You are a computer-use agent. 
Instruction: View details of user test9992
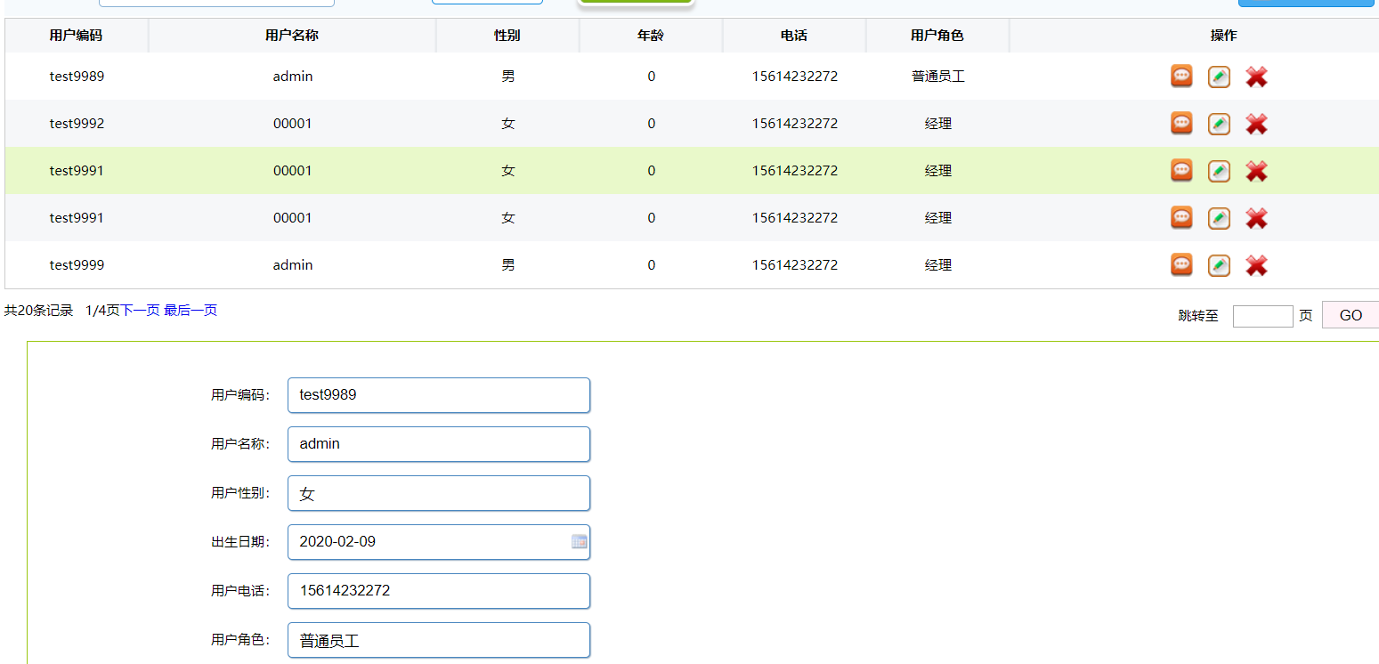[1181, 124]
